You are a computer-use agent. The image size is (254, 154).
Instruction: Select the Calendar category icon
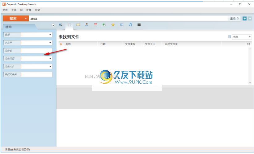point(95,25)
